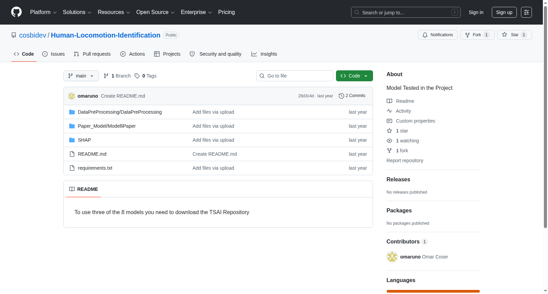This screenshot has height=294, width=548.
Task: Open the Packages section heading link
Action: 399,211
